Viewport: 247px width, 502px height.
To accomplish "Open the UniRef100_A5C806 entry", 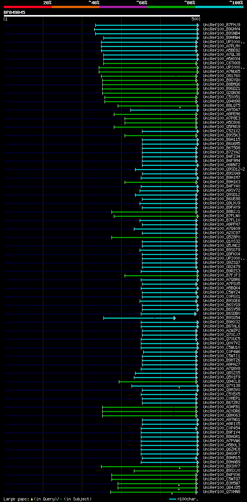I will coord(222,122).
